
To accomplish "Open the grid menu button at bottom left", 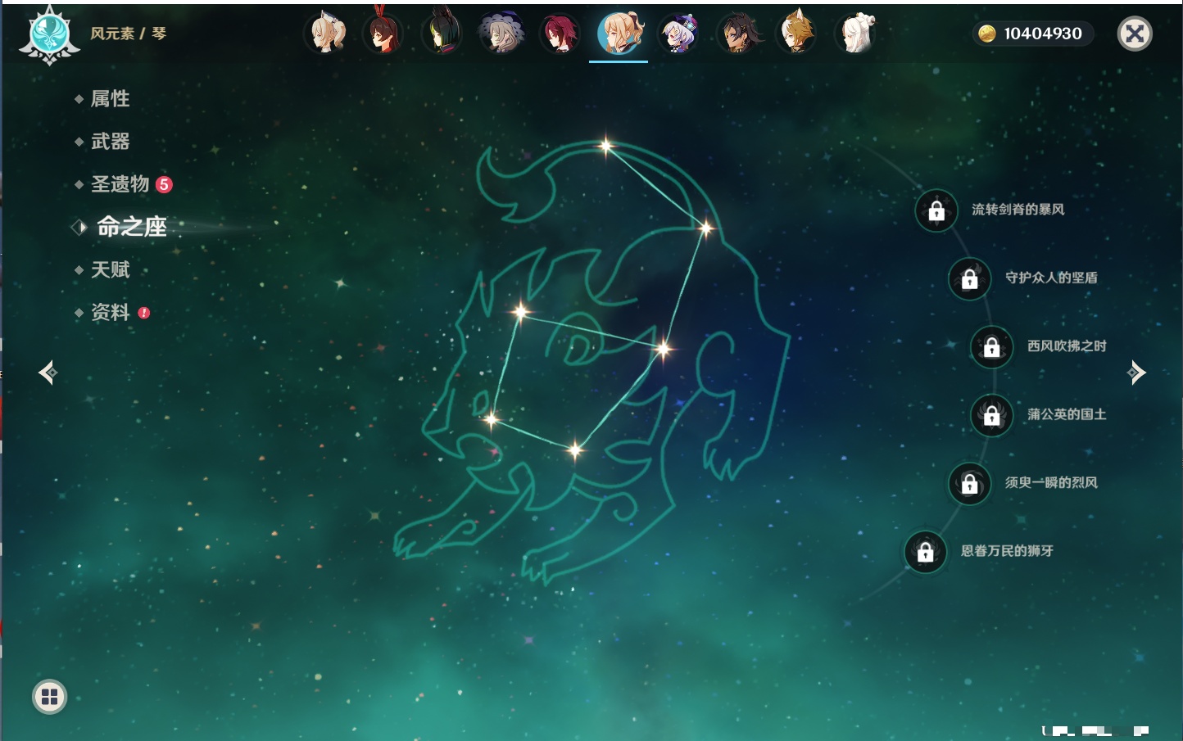I will 49,697.
